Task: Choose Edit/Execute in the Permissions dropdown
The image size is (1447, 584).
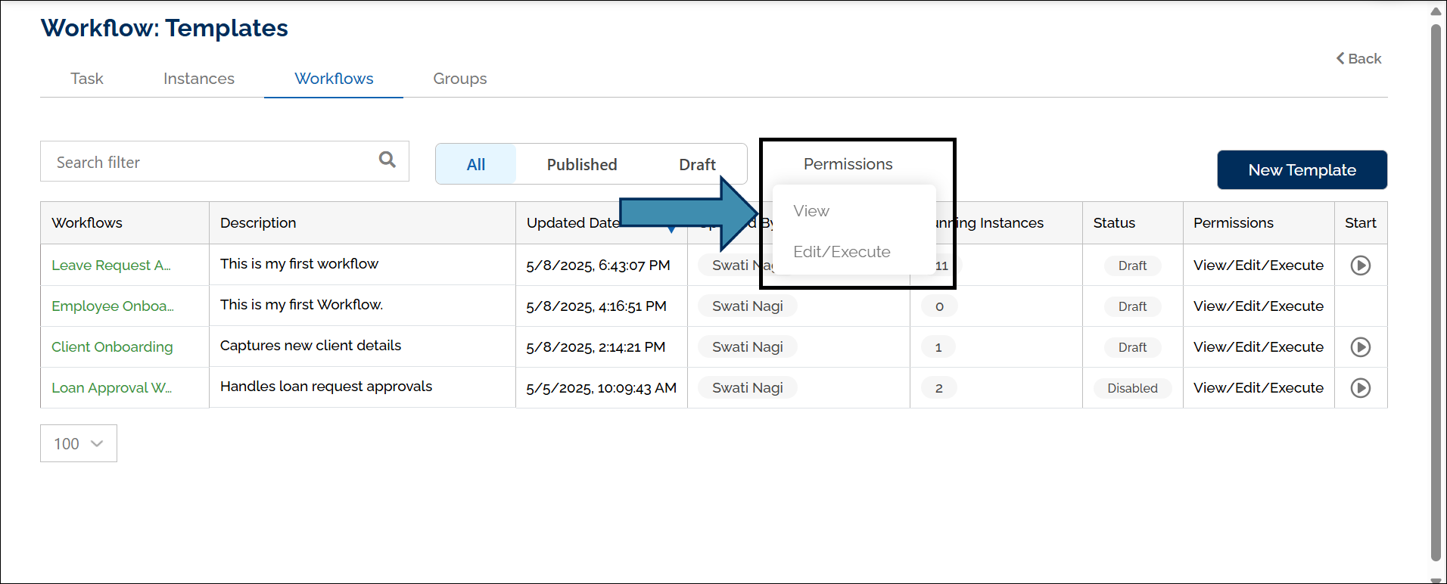Action: tap(842, 252)
